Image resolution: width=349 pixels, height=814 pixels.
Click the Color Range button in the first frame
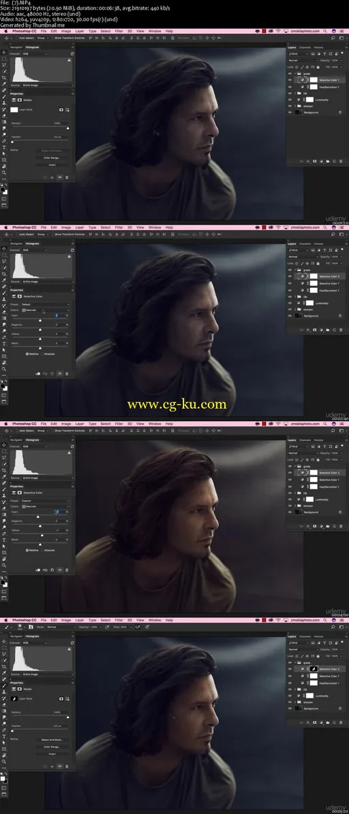pos(52,158)
